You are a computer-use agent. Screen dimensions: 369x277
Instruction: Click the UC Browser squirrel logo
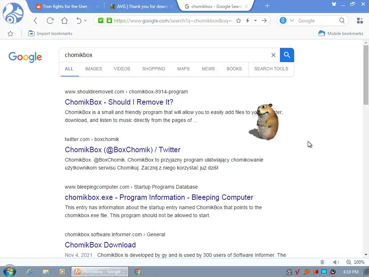coord(13,13)
